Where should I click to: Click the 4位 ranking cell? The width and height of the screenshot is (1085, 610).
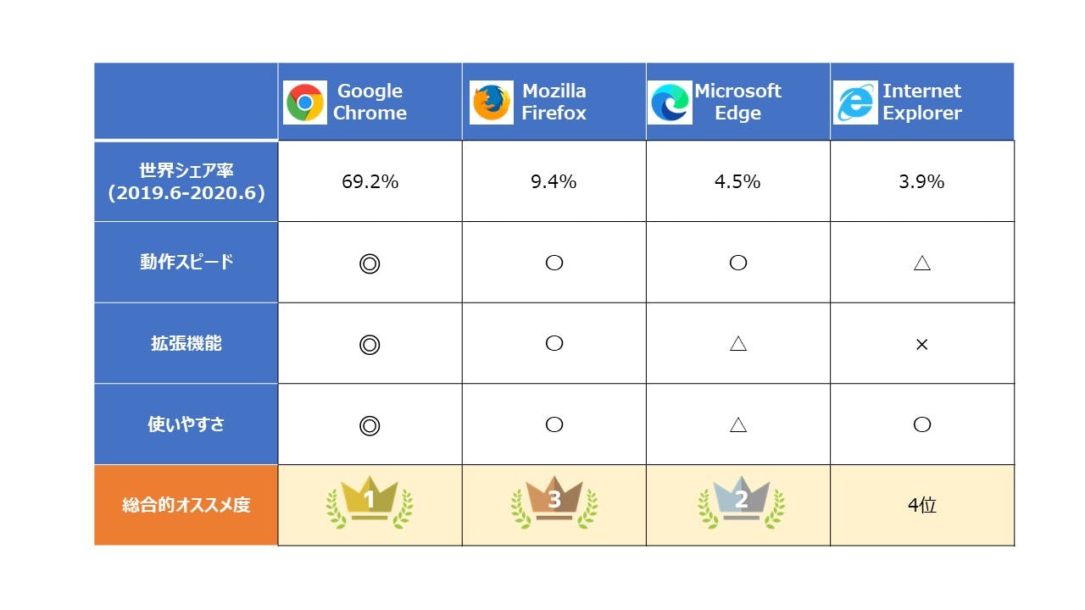pos(922,506)
